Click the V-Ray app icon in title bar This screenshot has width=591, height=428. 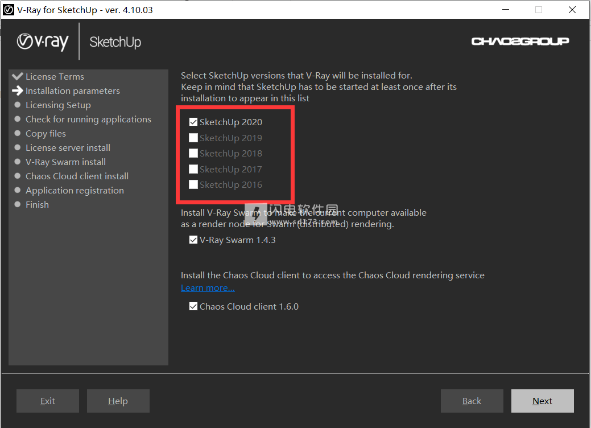point(9,10)
